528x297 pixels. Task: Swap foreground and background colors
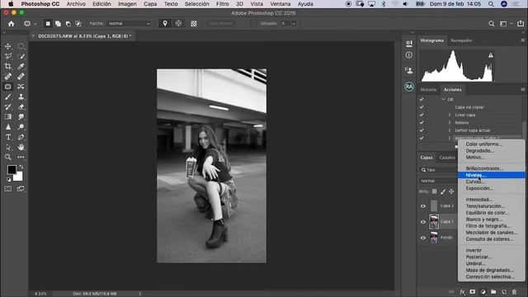coord(21,167)
